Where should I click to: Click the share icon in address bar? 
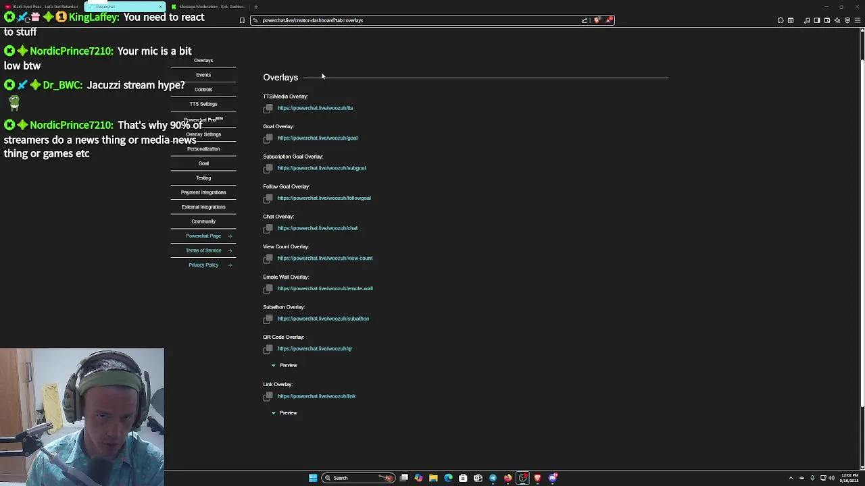click(x=584, y=20)
